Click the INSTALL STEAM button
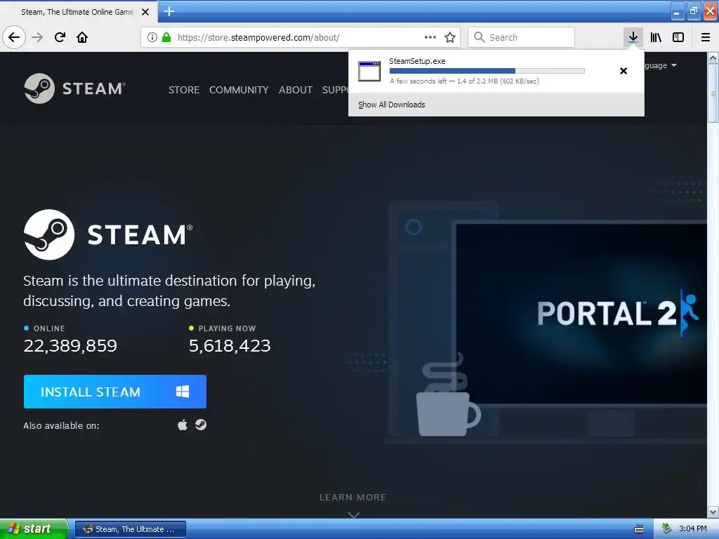The width and height of the screenshot is (719, 539). pos(115,392)
